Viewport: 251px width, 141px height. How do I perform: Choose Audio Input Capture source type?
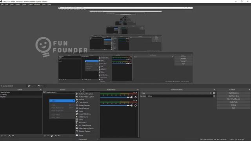pos(85,94)
